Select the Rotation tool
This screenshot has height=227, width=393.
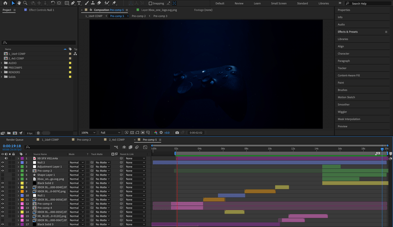tap(53, 3)
